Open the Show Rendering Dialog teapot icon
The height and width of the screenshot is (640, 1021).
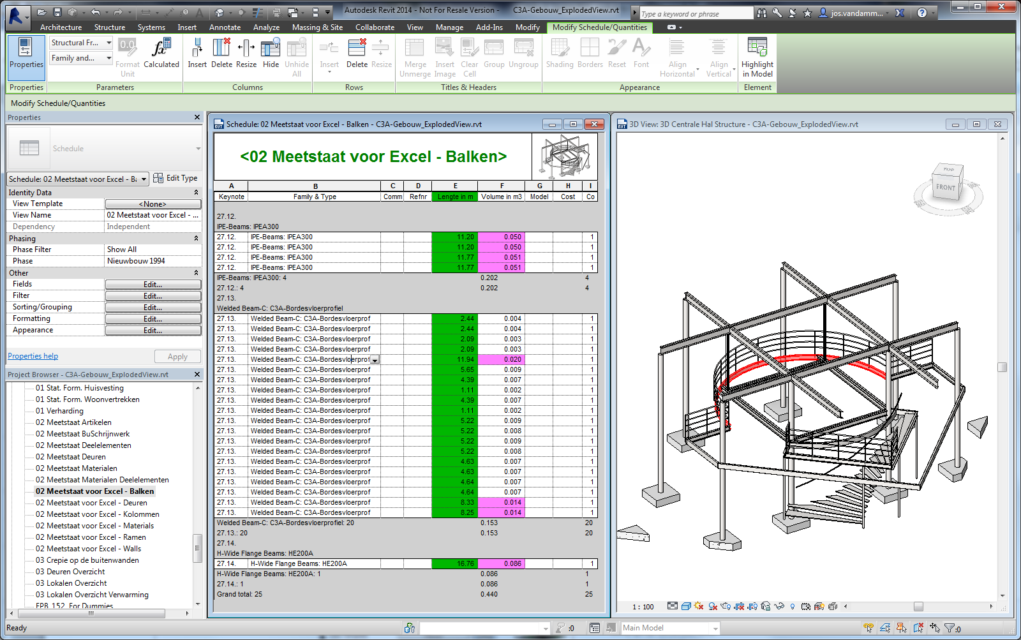(726, 606)
